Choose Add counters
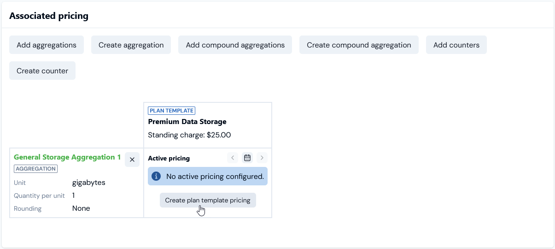Screen dimensions: 555x249 click(x=456, y=45)
